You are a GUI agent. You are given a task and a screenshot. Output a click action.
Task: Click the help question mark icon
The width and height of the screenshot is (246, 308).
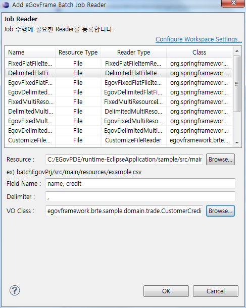(15, 290)
